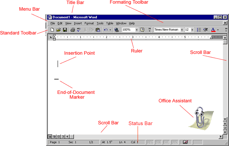Click 'Ln 4' in the status bar

(x=122, y=142)
